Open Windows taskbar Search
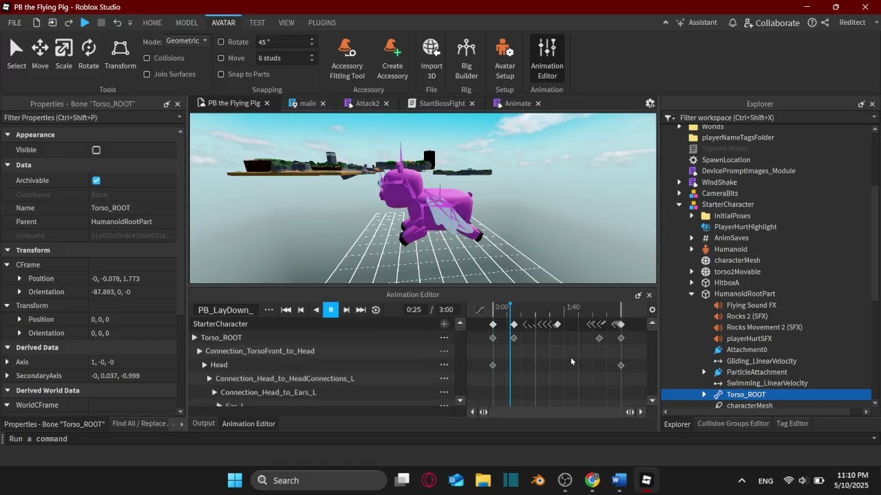 tap(319, 481)
